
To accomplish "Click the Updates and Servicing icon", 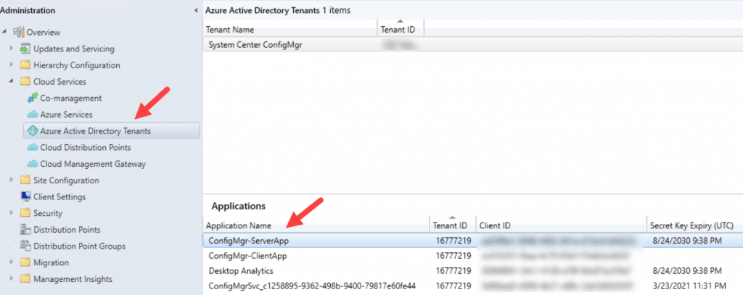I will 25,49.
